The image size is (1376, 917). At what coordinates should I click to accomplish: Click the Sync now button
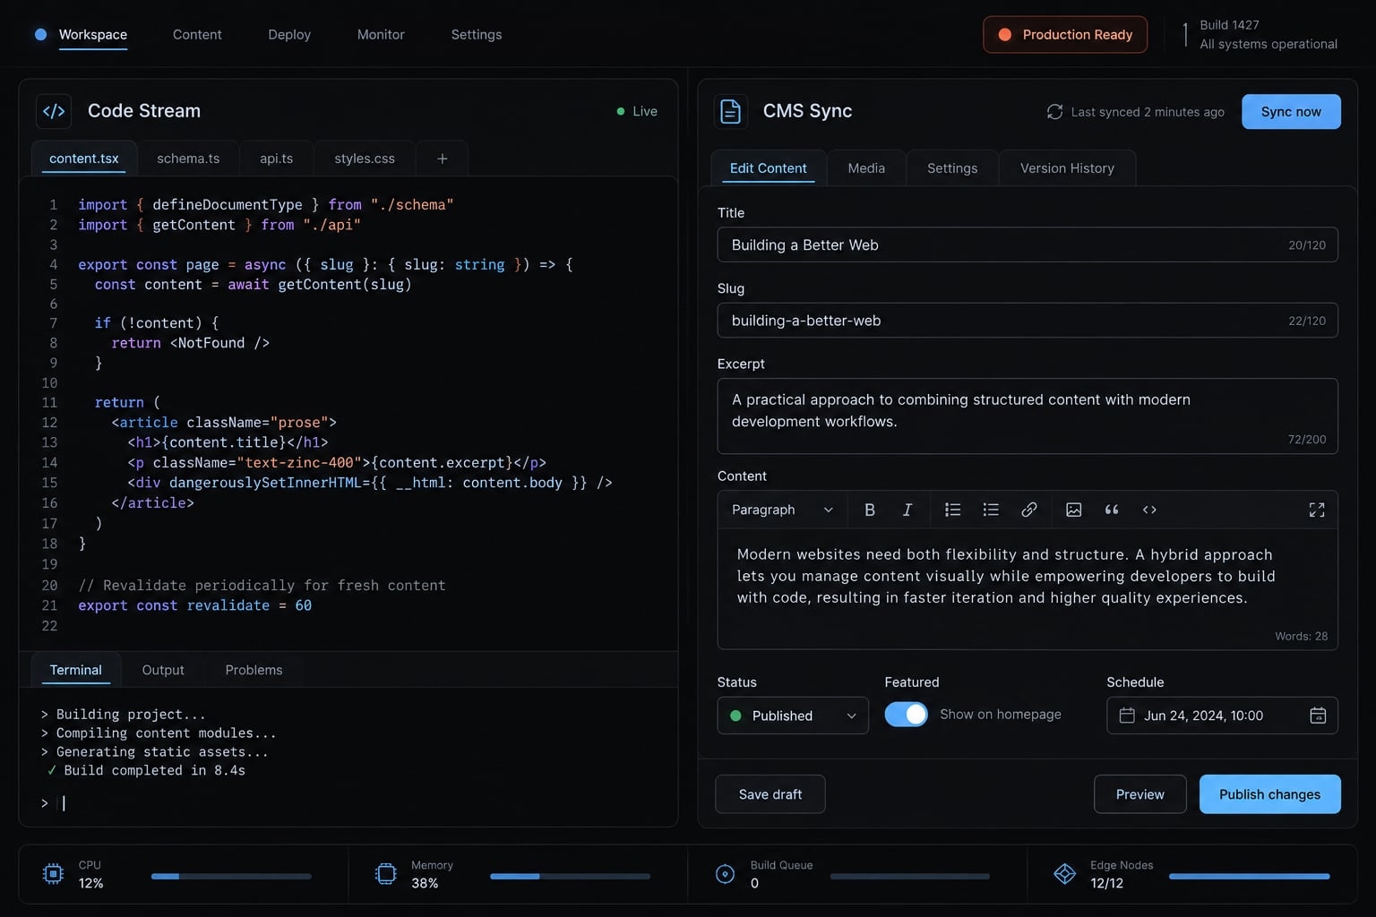point(1291,112)
